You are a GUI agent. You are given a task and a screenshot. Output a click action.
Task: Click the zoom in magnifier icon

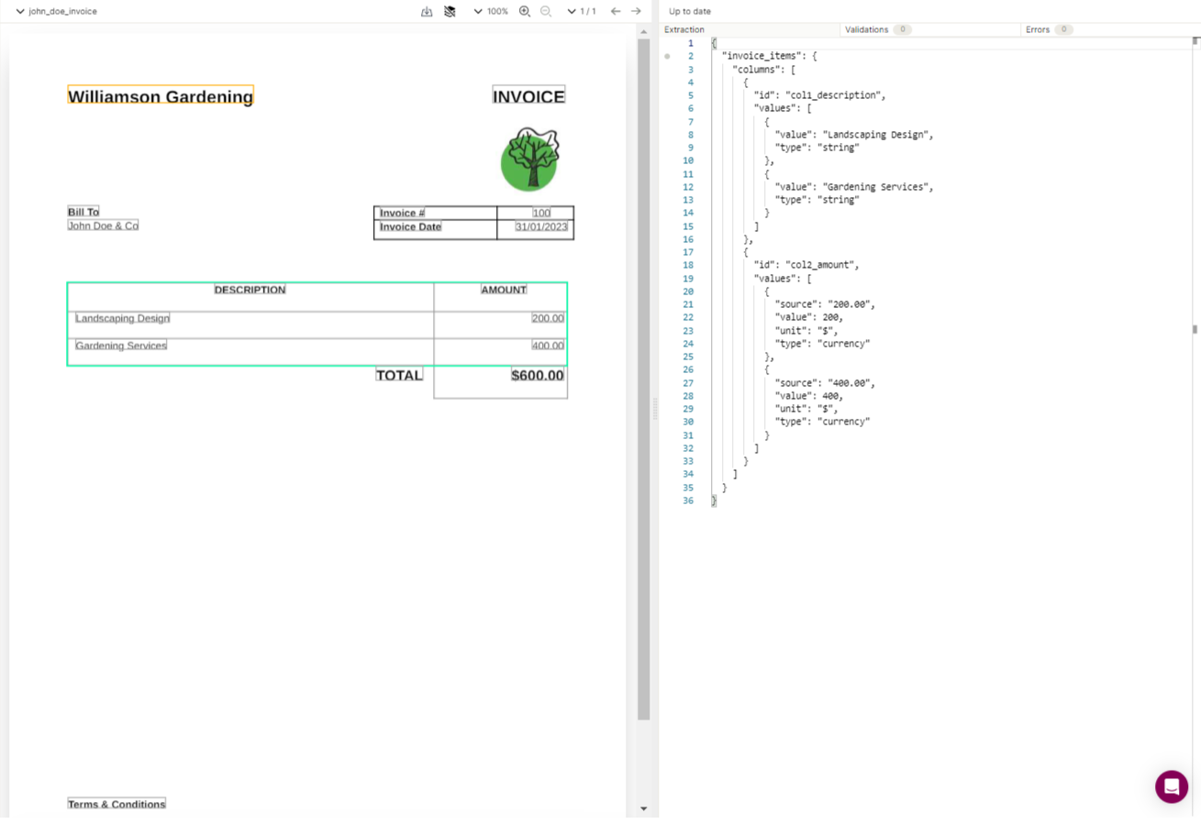point(525,11)
